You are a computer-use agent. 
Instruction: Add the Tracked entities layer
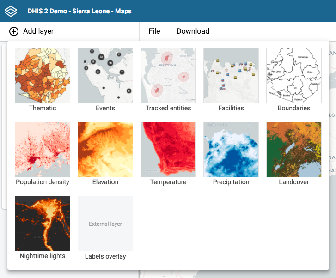(168, 76)
